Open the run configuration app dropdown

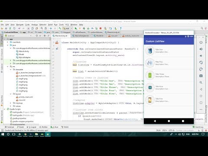click(68, 29)
